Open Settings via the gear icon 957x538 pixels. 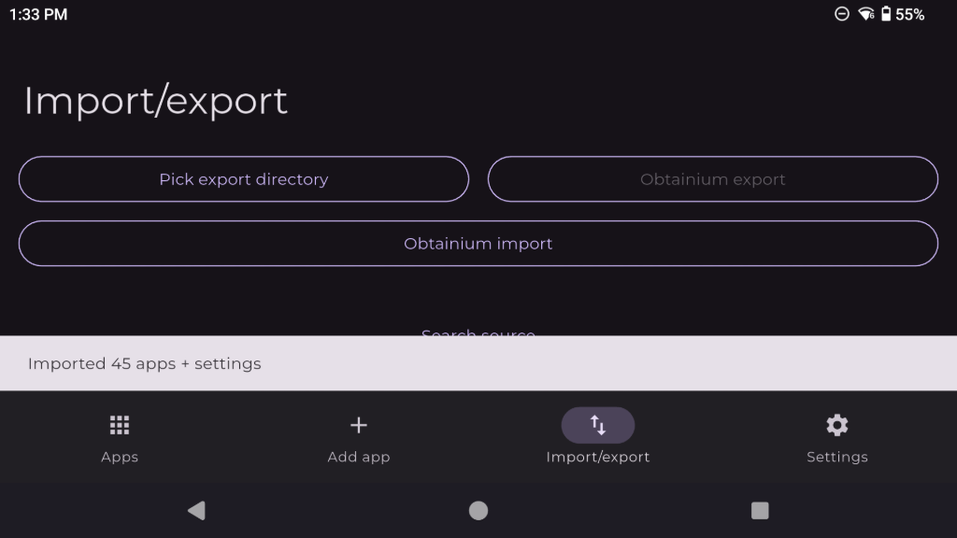coord(836,425)
